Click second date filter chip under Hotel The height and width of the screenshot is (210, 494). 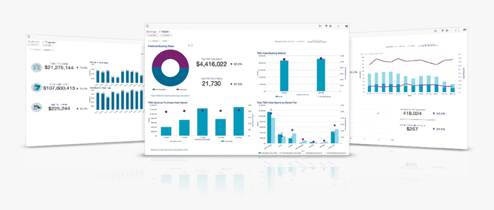pos(167,35)
